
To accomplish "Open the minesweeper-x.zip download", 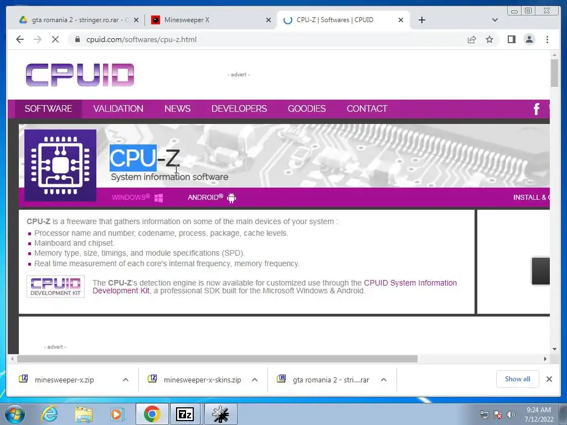I will pos(64,380).
